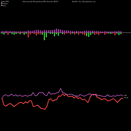Click the '68.05' price end label
Screen dimensions: 131x131
click(x=126, y=98)
